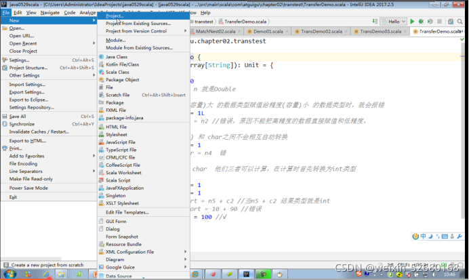469x280 pixels.
Task: Close the TransDemo03.scala tab
Action: coord(405,31)
